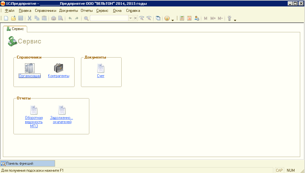Click the wrench settings toolbar icon

[x=229, y=19]
